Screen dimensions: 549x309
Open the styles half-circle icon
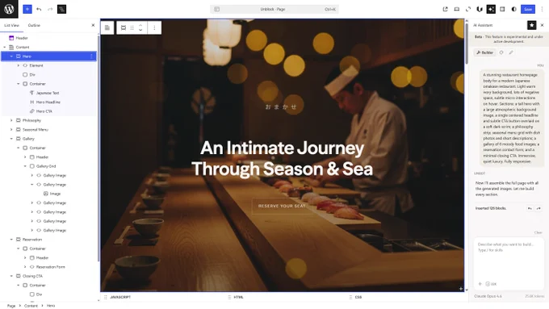[x=513, y=9]
